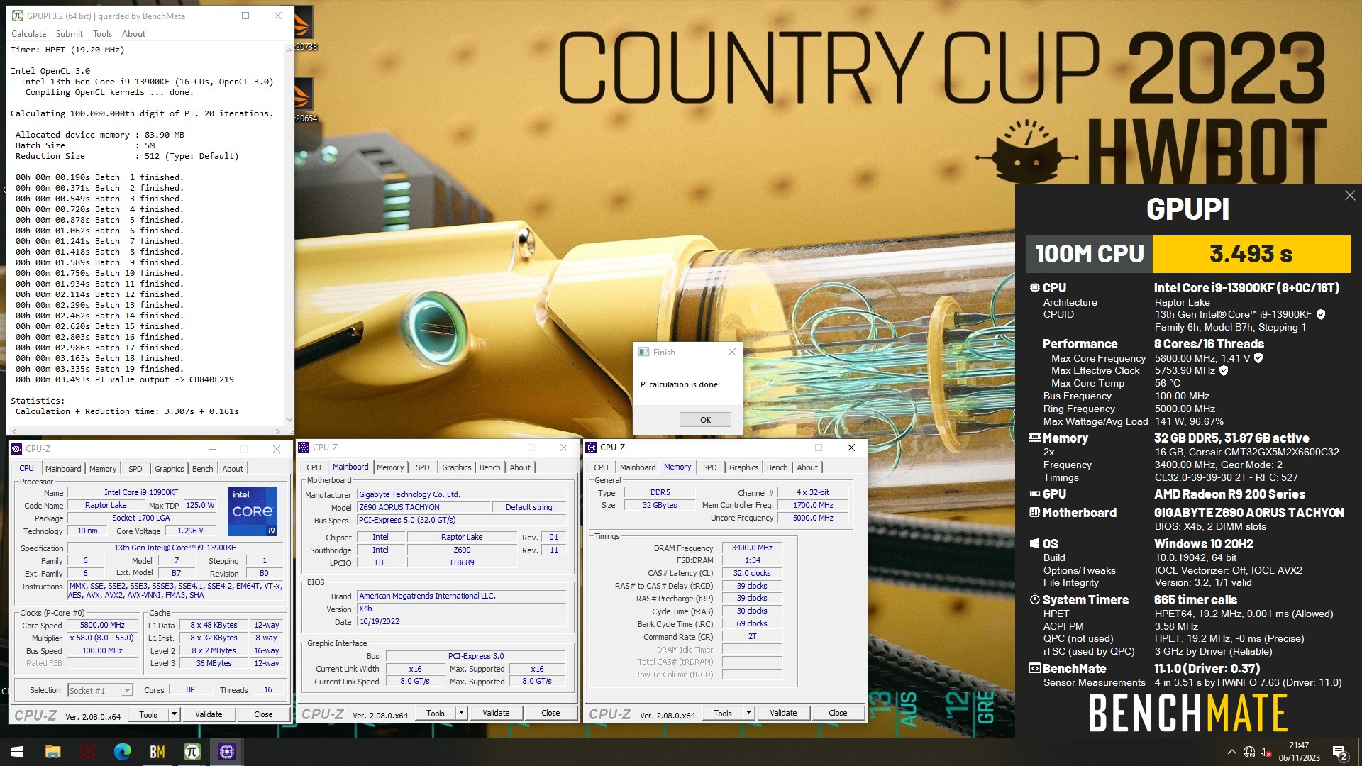Click the CAS# Latency 32.0 clocks value

point(752,573)
